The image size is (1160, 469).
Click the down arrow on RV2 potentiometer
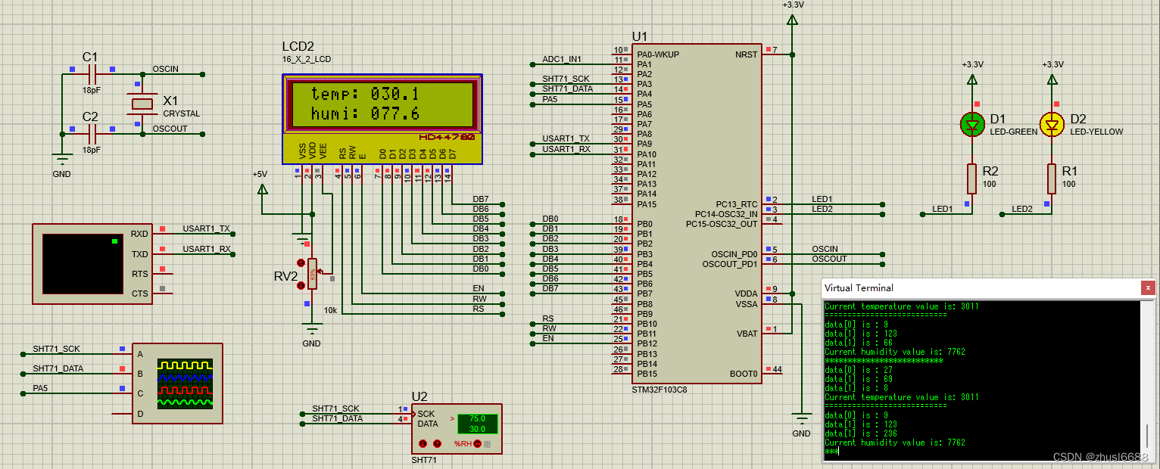[301, 285]
